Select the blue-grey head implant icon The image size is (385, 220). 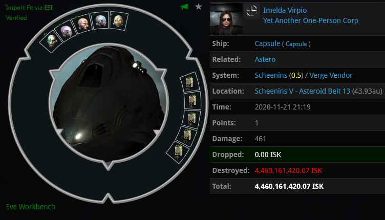[x=100, y=21]
